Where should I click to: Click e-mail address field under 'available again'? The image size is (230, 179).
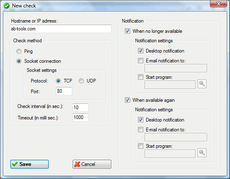point(176,137)
